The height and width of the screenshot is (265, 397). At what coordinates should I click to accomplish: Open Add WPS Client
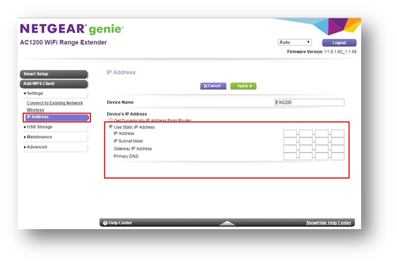pos(54,83)
